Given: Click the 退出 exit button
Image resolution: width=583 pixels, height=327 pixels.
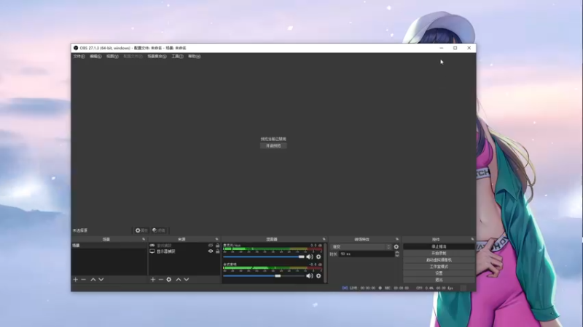Looking at the screenshot, I should (x=439, y=280).
